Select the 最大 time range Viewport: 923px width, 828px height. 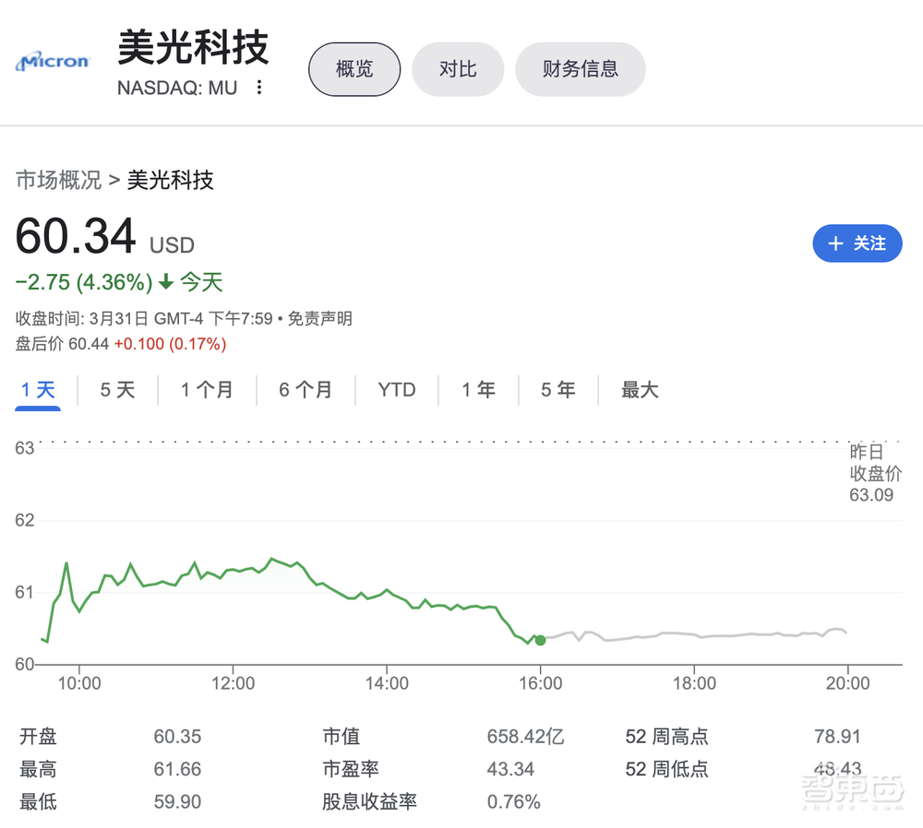coord(639,389)
